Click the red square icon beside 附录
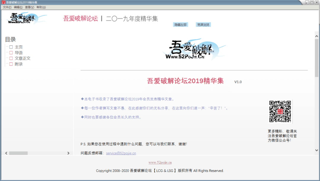 click(x=11, y=64)
